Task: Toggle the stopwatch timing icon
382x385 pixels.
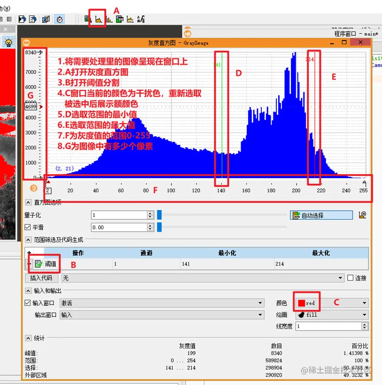Action: pyautogui.click(x=59, y=19)
